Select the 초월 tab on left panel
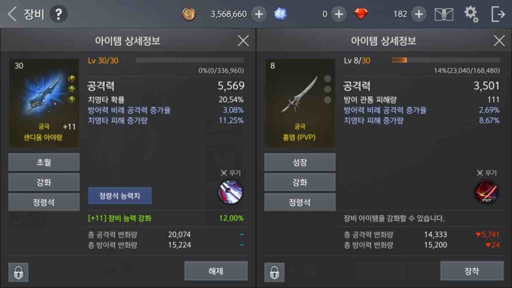This screenshot has width=512, height=288. (44, 162)
